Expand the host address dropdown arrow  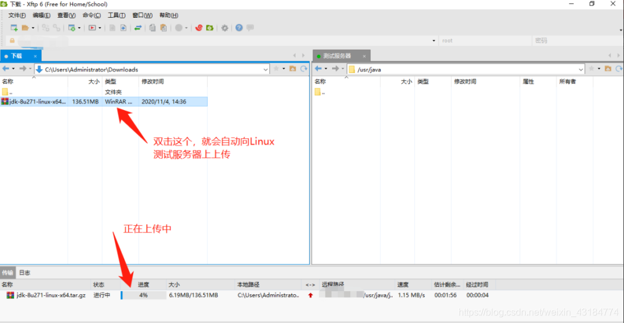coord(434,41)
